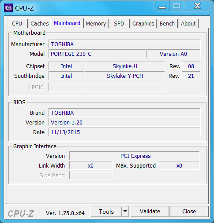Click the Model field PORTEGE Z30-C

click(x=97, y=54)
